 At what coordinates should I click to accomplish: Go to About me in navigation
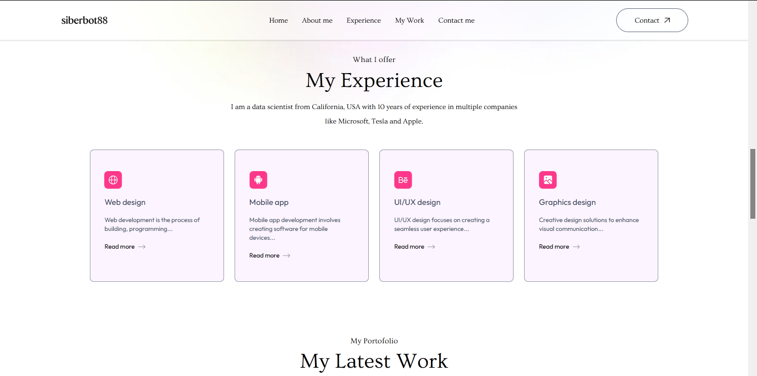click(x=317, y=20)
